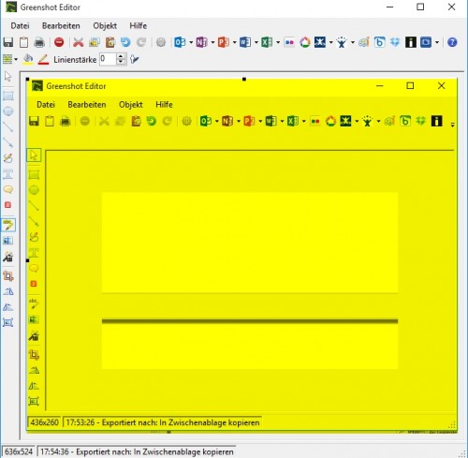Open the fill color bucket picker
This screenshot has width=468, height=458.
click(x=28, y=59)
